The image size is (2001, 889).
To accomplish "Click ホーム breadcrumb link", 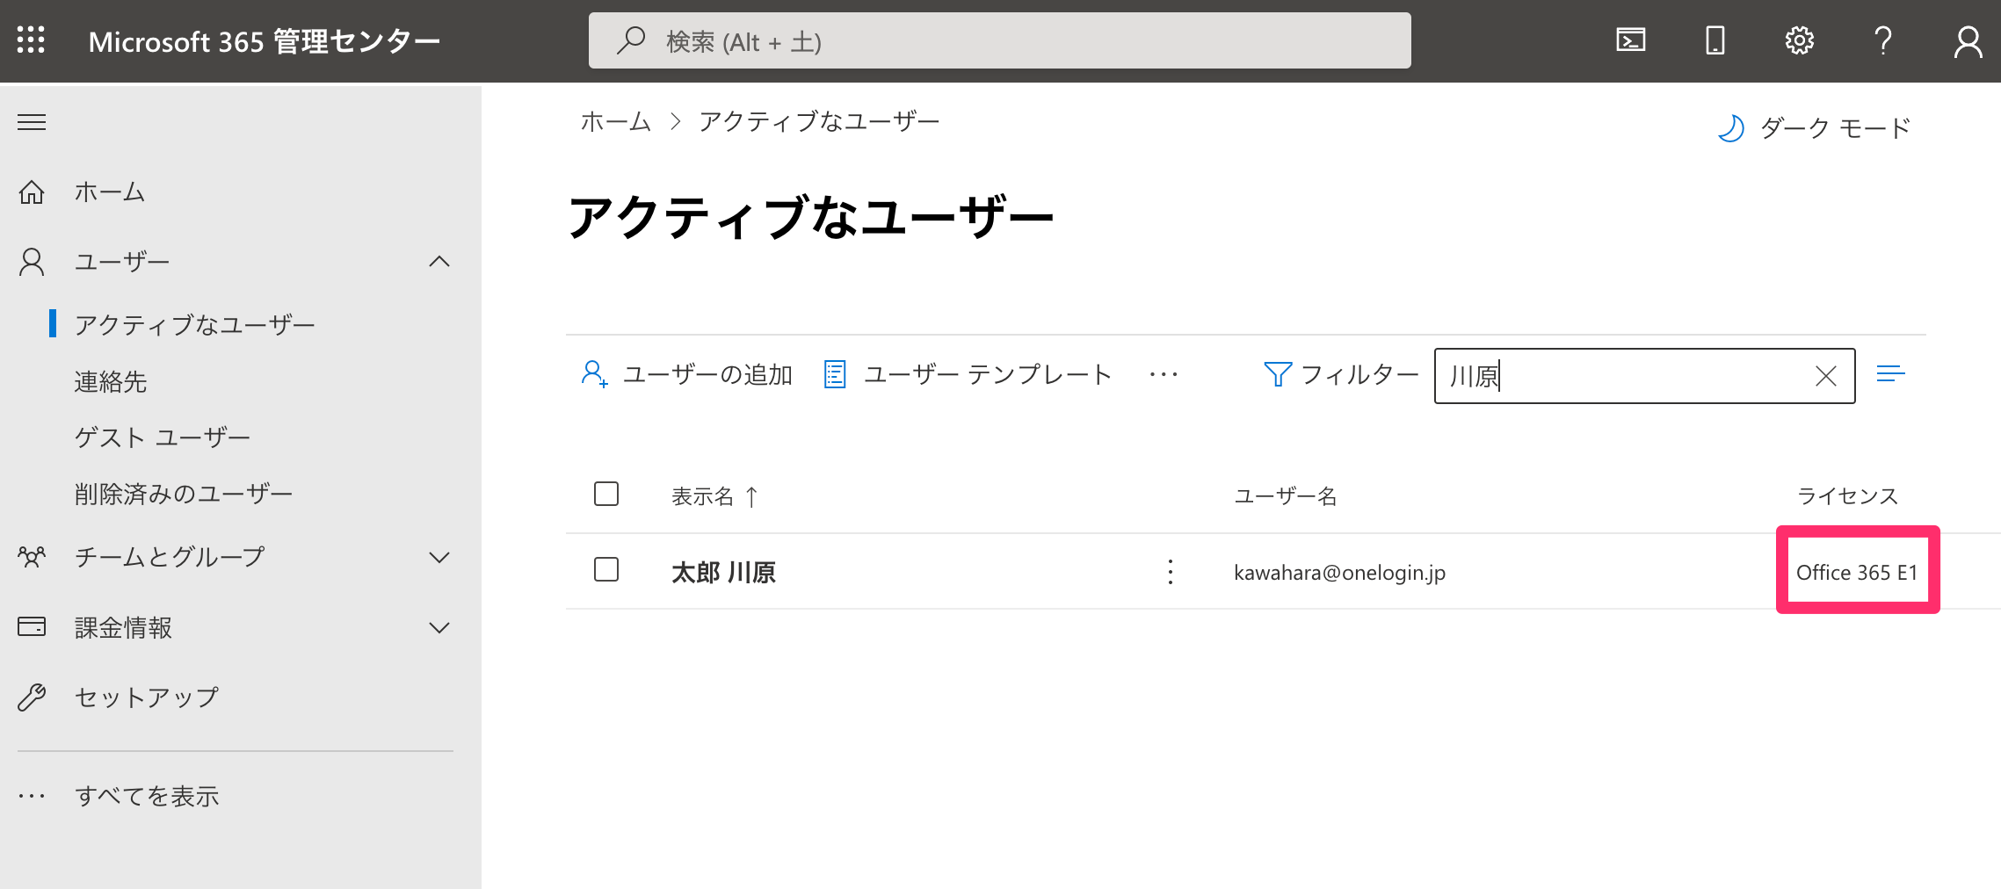I will coord(615,121).
